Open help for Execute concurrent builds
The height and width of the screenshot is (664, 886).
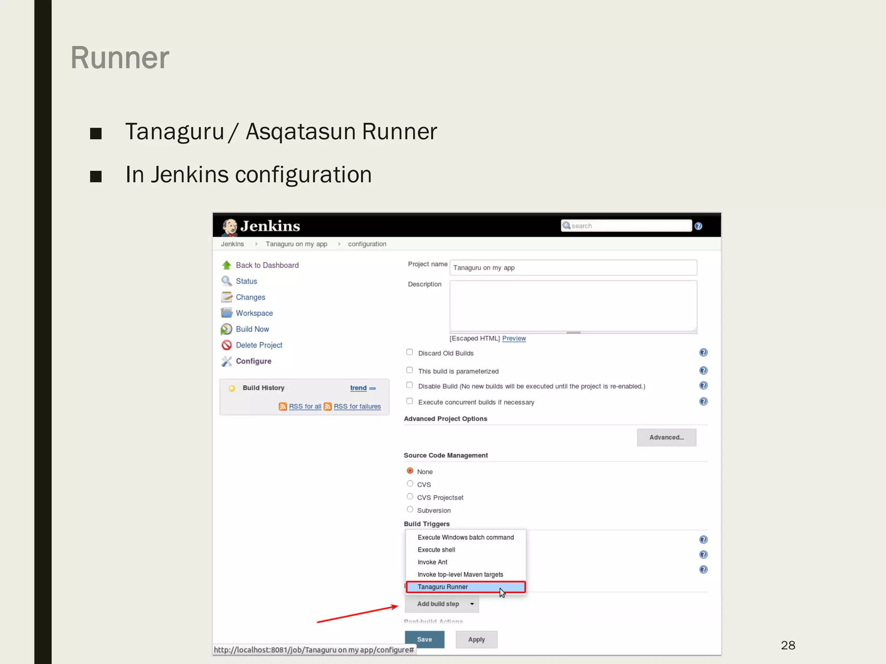[703, 402]
